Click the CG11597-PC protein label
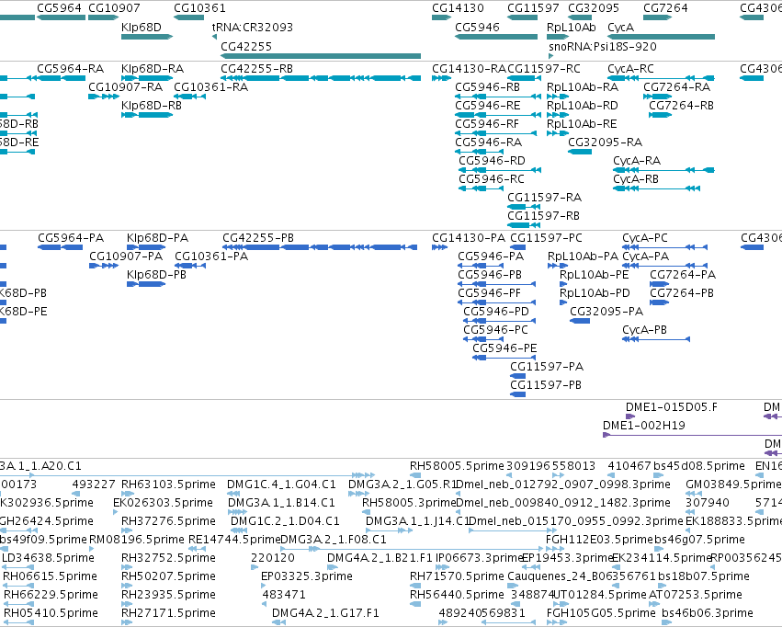The image size is (782, 627). (546, 238)
